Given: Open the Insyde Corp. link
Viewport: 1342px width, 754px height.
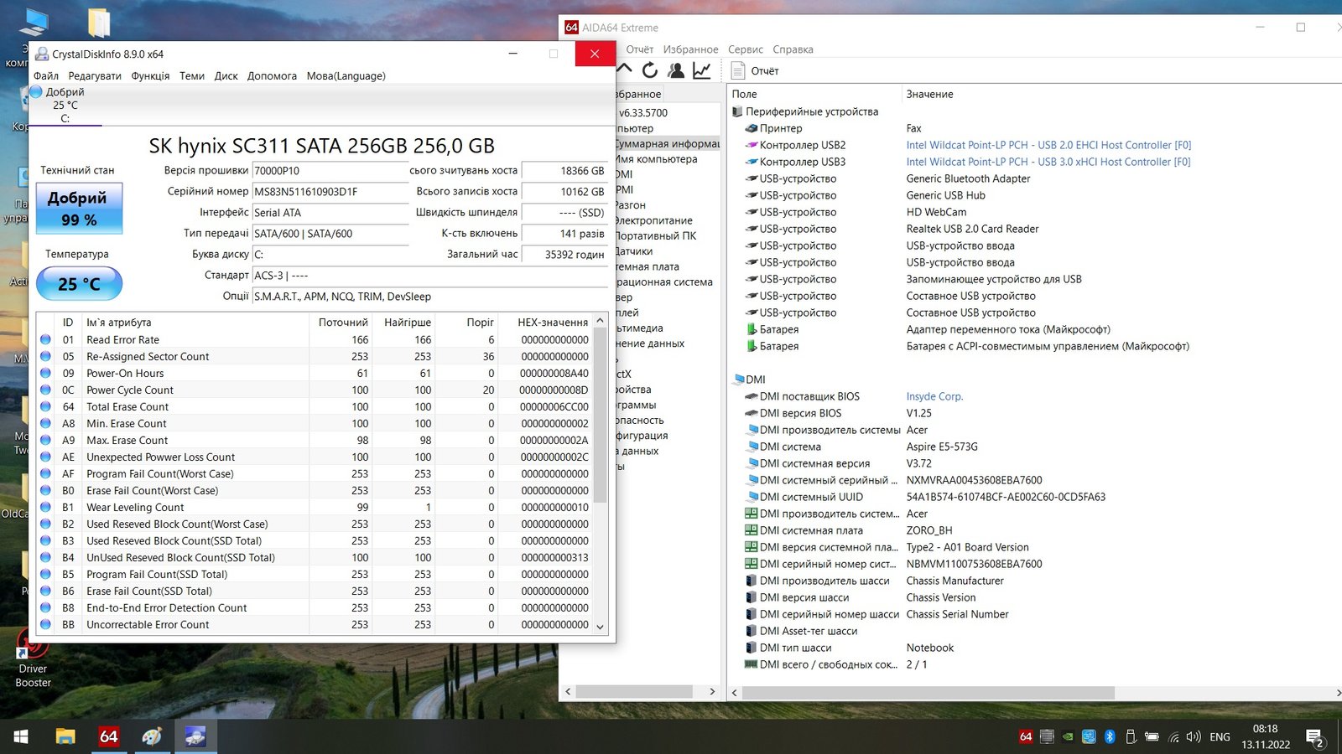Looking at the screenshot, I should pyautogui.click(x=934, y=396).
